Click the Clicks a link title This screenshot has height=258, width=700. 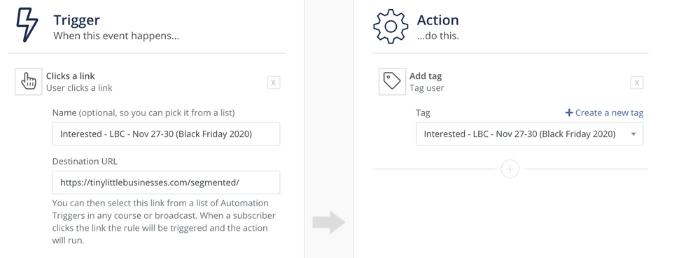click(71, 76)
